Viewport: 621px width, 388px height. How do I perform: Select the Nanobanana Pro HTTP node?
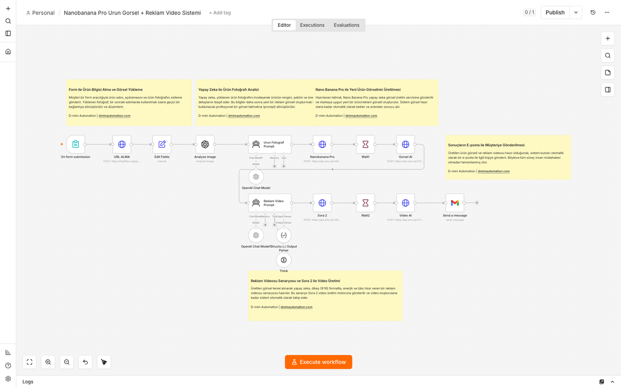click(x=322, y=144)
